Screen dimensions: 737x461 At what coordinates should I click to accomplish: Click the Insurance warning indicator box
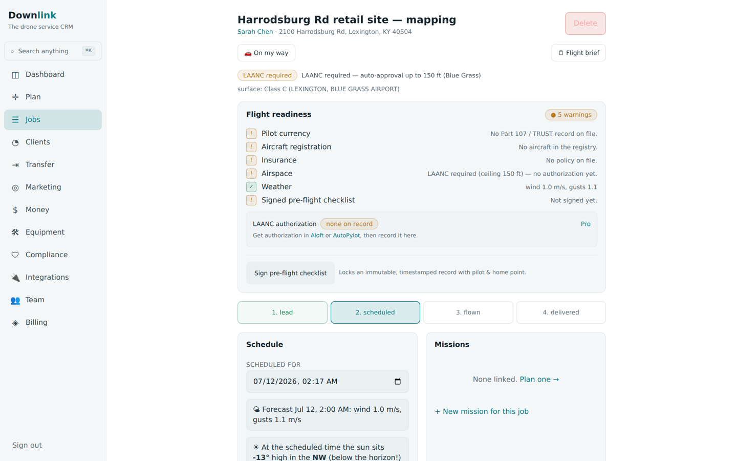[251, 160]
